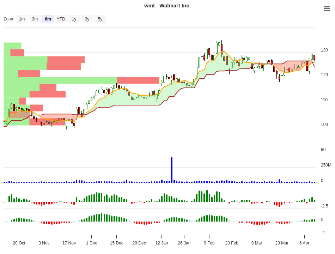The height and width of the screenshot is (254, 335).
Task: Set zoom range to 3y
Action: coord(87,19)
